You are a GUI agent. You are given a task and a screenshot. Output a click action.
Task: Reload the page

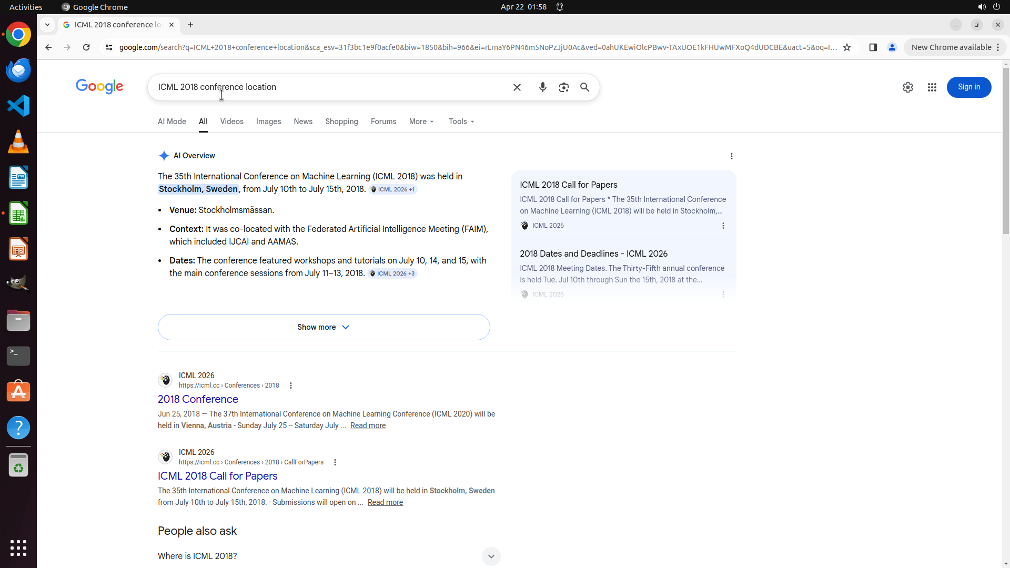[x=86, y=47]
